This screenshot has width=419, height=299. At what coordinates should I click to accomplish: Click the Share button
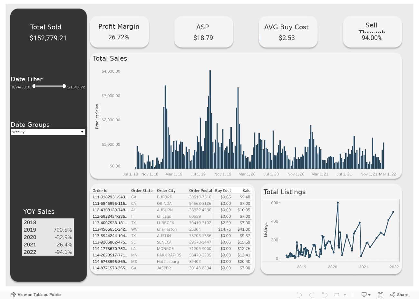pyautogui.click(x=399, y=294)
